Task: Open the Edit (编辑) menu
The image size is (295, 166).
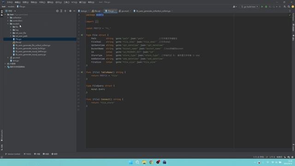Action: point(18,2)
